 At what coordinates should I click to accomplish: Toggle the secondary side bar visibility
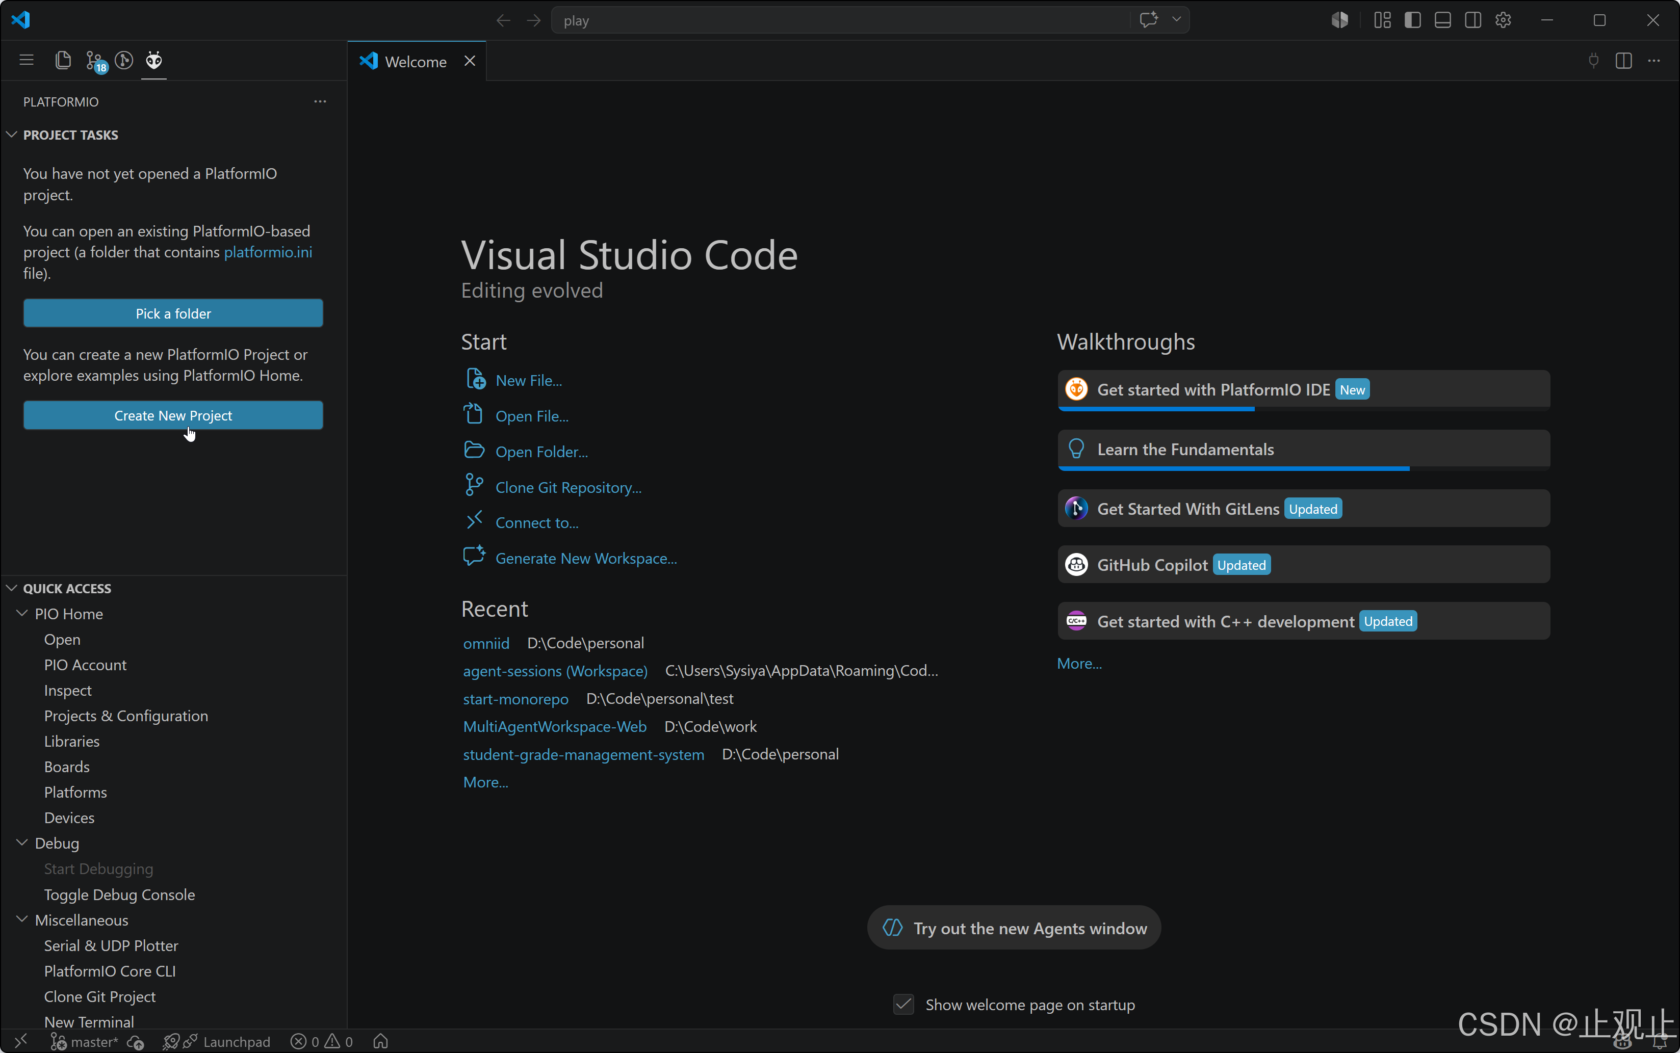click(x=1473, y=20)
